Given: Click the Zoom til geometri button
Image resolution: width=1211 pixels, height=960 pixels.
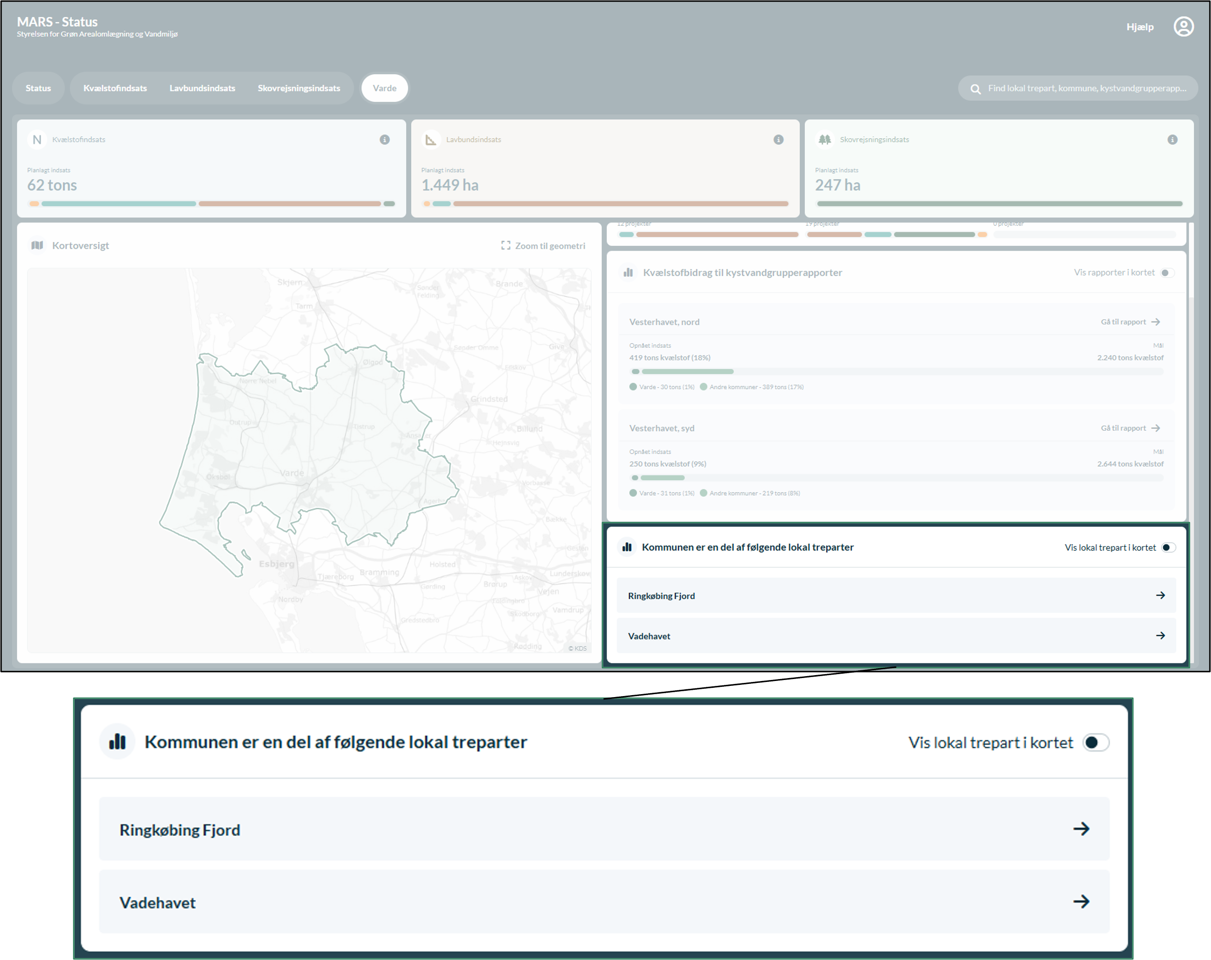Looking at the screenshot, I should pyautogui.click(x=543, y=245).
